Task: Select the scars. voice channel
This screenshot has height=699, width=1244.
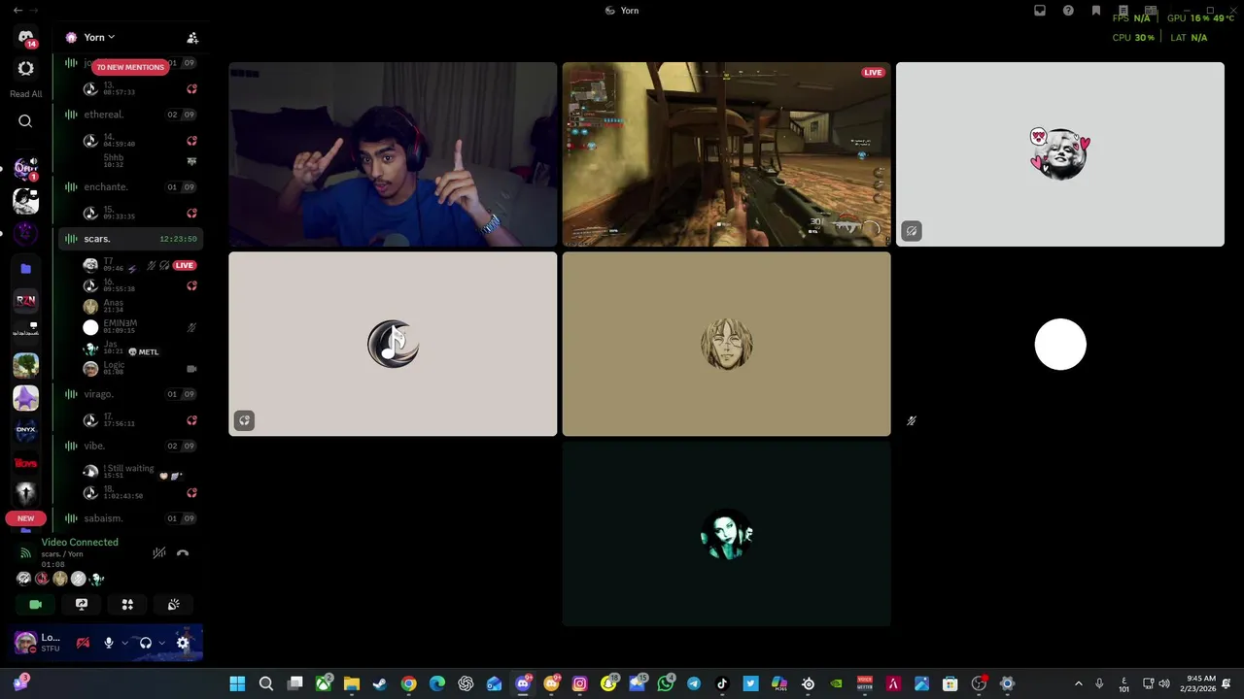Action: pos(130,239)
